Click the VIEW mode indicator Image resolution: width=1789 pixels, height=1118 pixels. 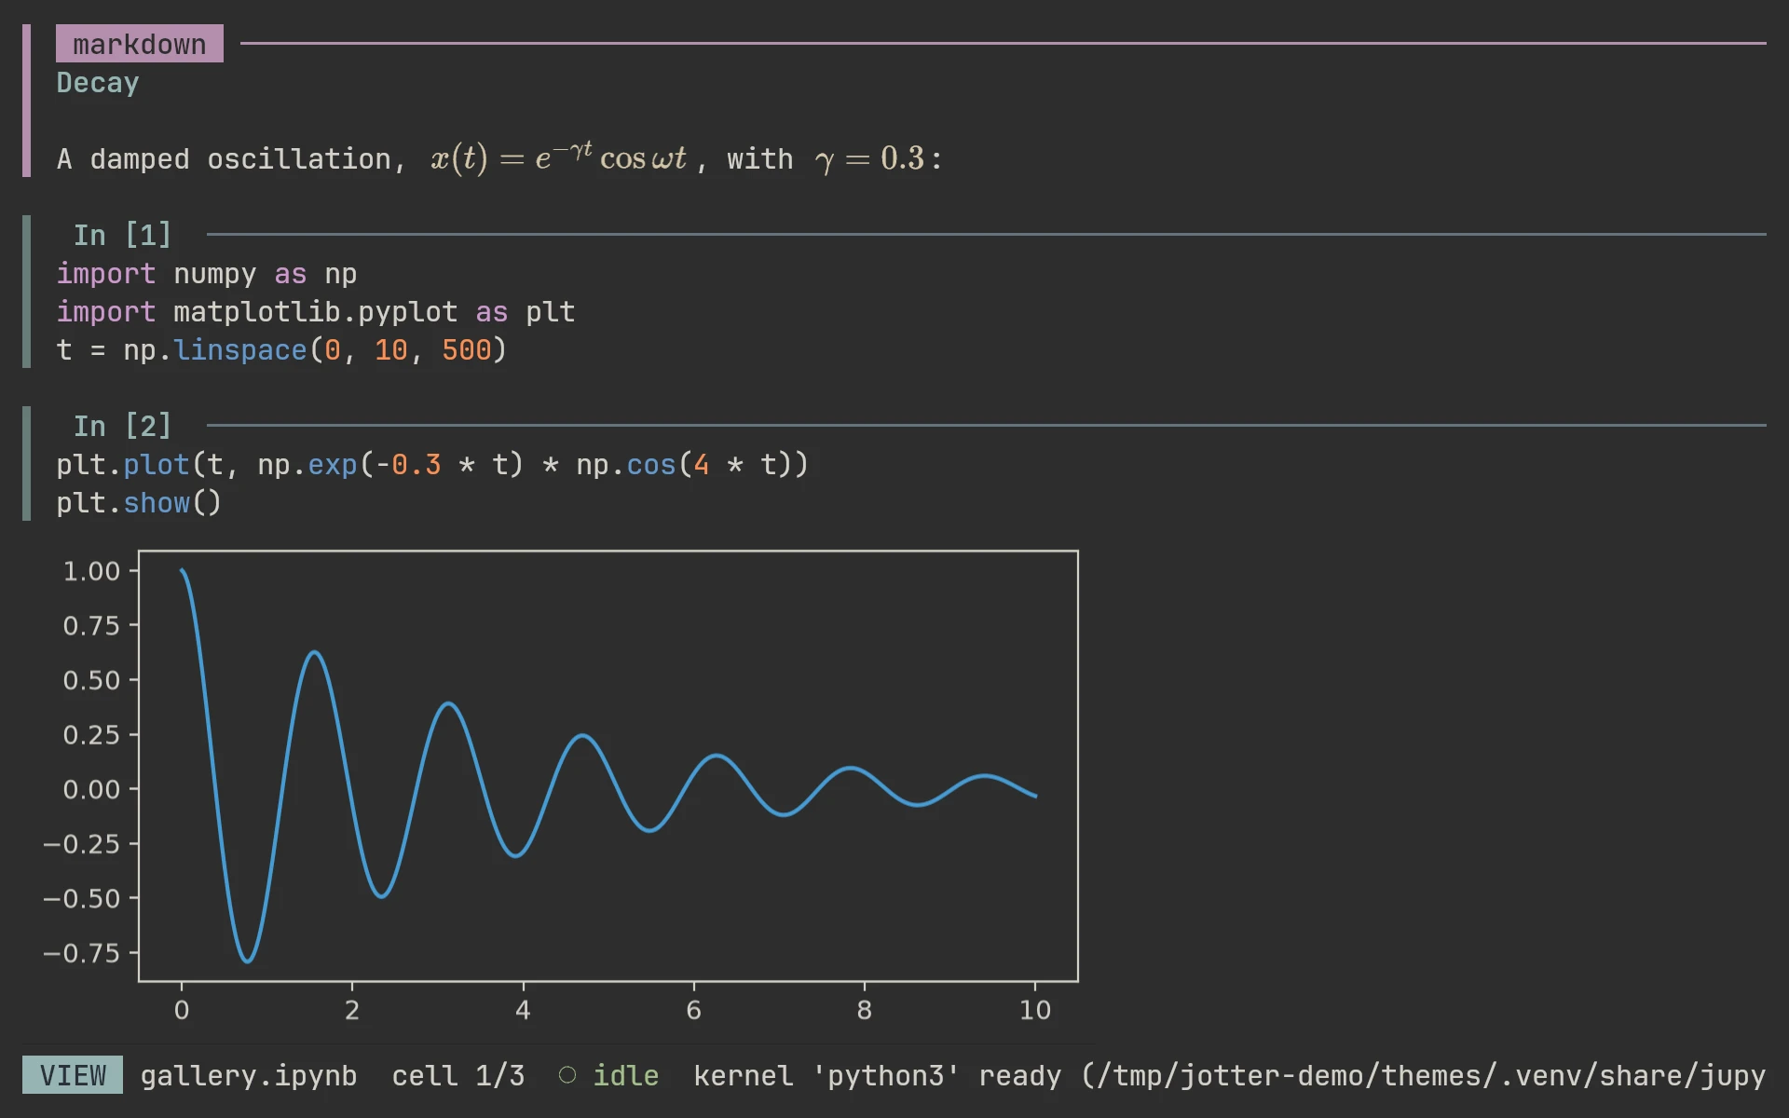(x=73, y=1075)
